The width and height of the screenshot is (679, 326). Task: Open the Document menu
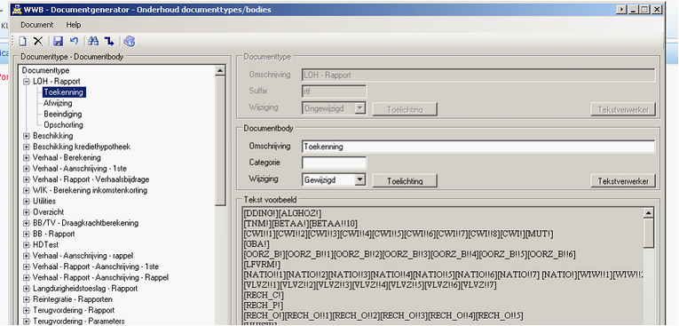point(36,25)
